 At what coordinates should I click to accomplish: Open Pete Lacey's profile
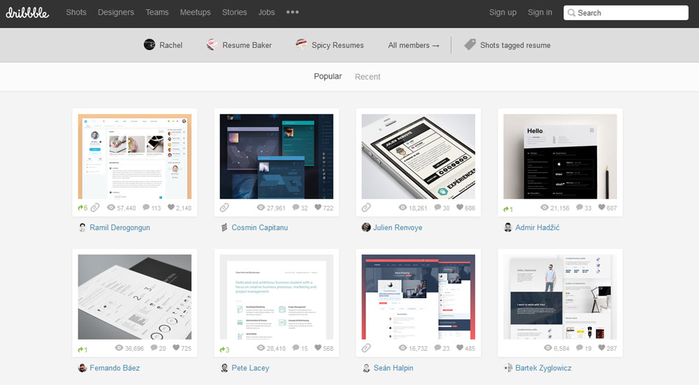(250, 368)
